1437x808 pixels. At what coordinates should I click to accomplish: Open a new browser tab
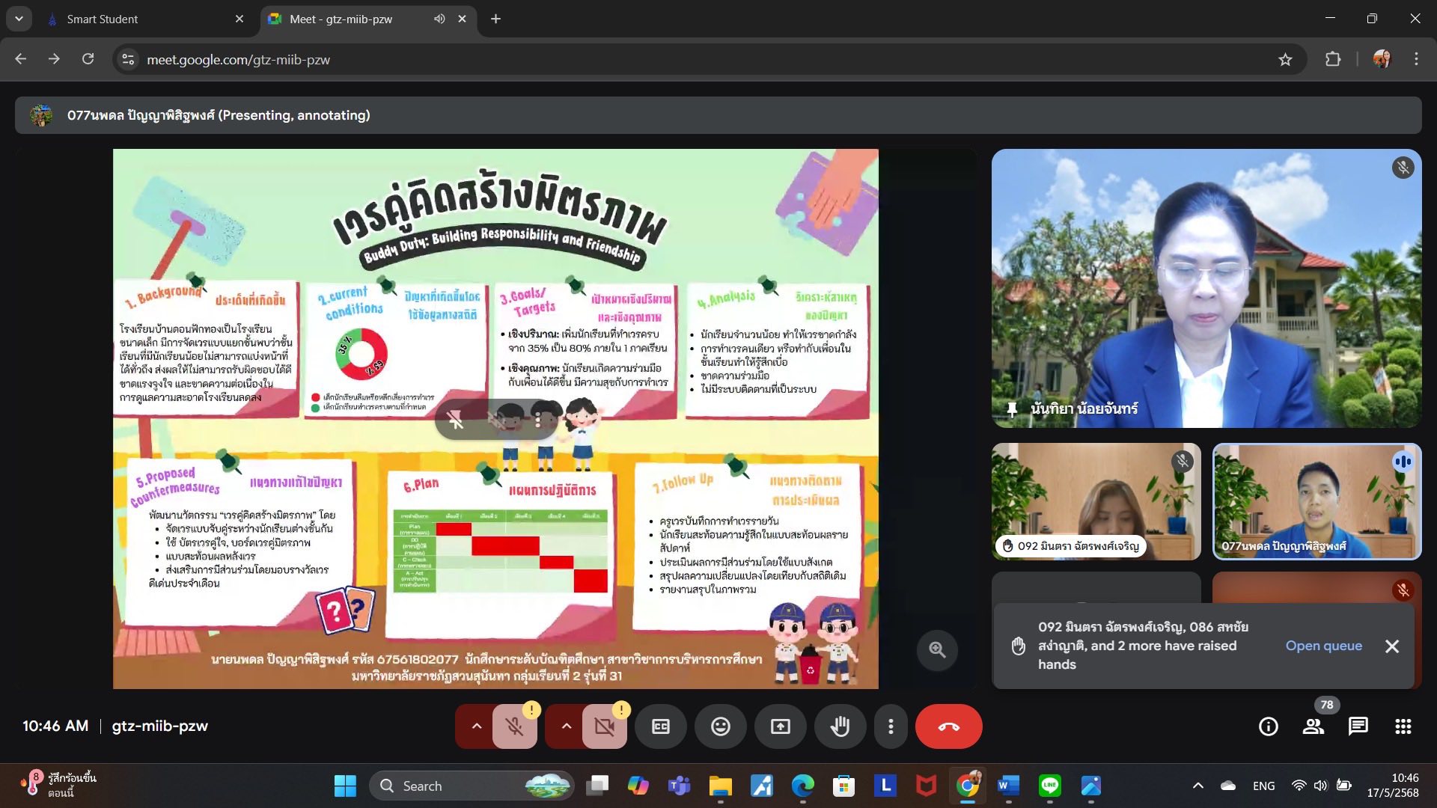pyautogui.click(x=495, y=19)
